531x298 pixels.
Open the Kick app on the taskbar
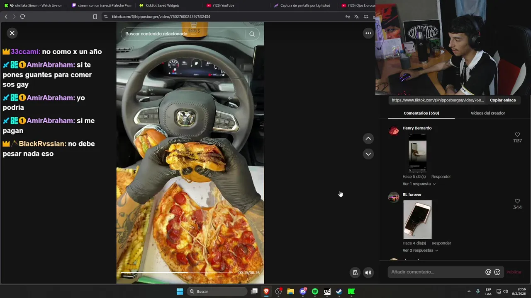tap(351, 291)
